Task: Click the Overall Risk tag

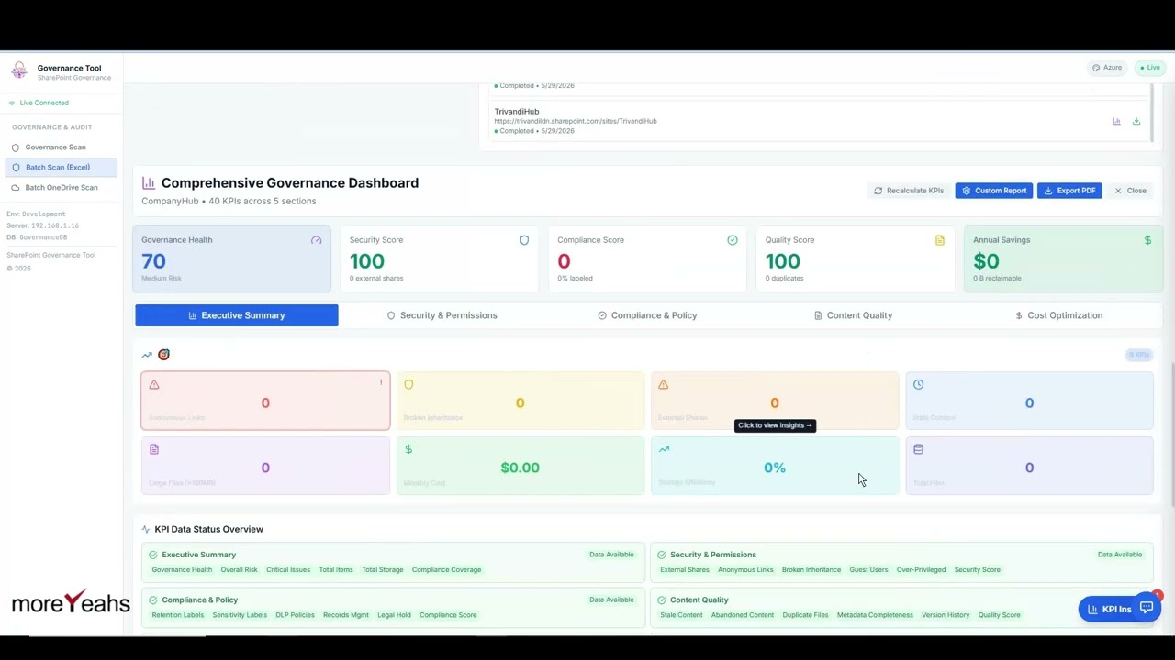Action: pyautogui.click(x=239, y=570)
